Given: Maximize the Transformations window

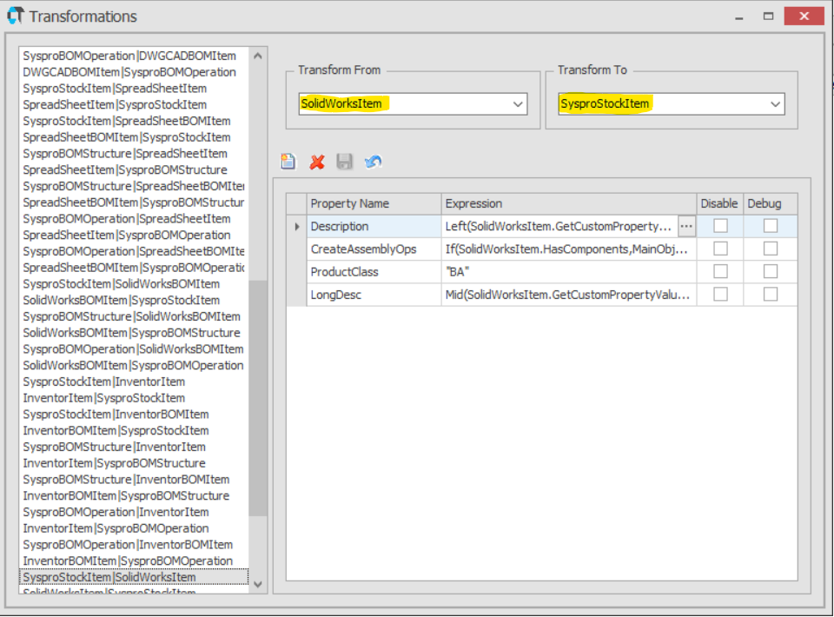Looking at the screenshot, I should [768, 16].
